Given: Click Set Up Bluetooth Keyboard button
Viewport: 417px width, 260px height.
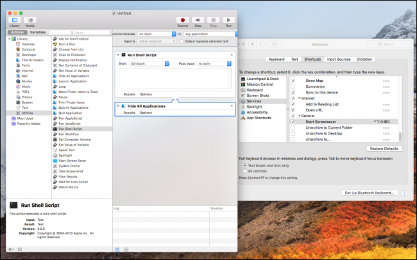Looking at the screenshot, I should point(370,193).
